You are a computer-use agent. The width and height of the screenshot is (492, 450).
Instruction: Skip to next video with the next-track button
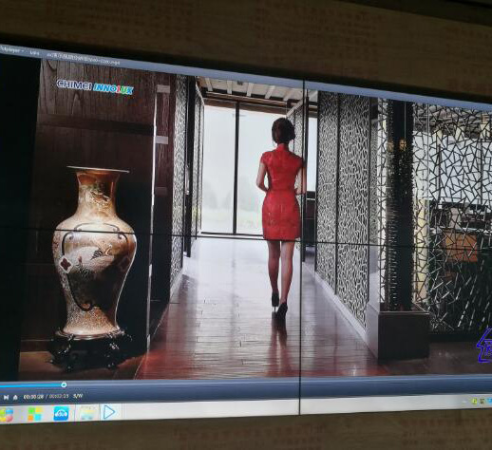(6, 397)
